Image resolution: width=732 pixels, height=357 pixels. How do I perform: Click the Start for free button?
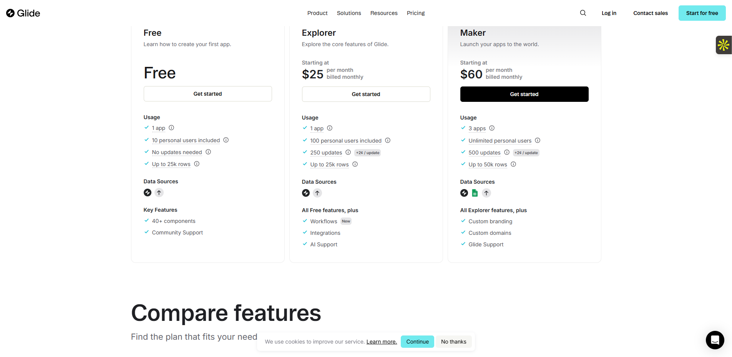(702, 13)
